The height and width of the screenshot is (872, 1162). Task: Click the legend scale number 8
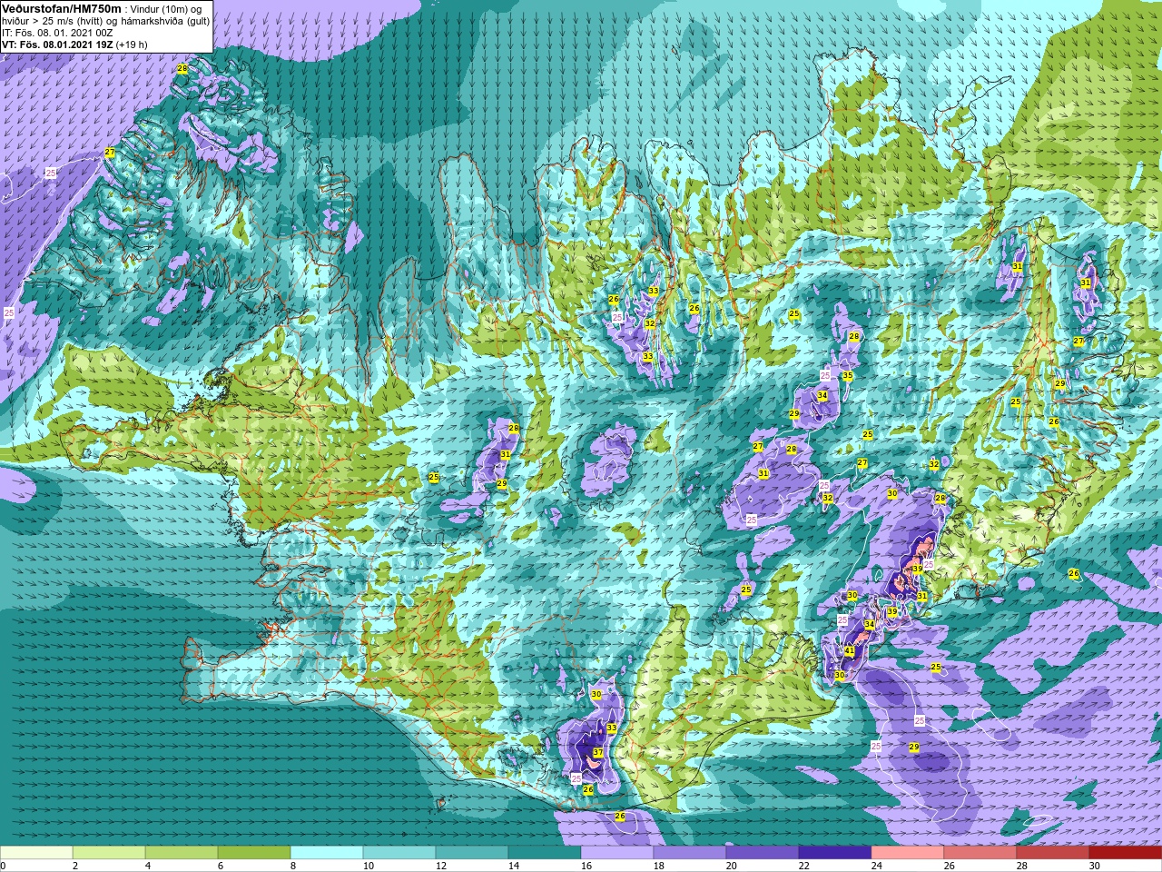pyautogui.click(x=292, y=866)
